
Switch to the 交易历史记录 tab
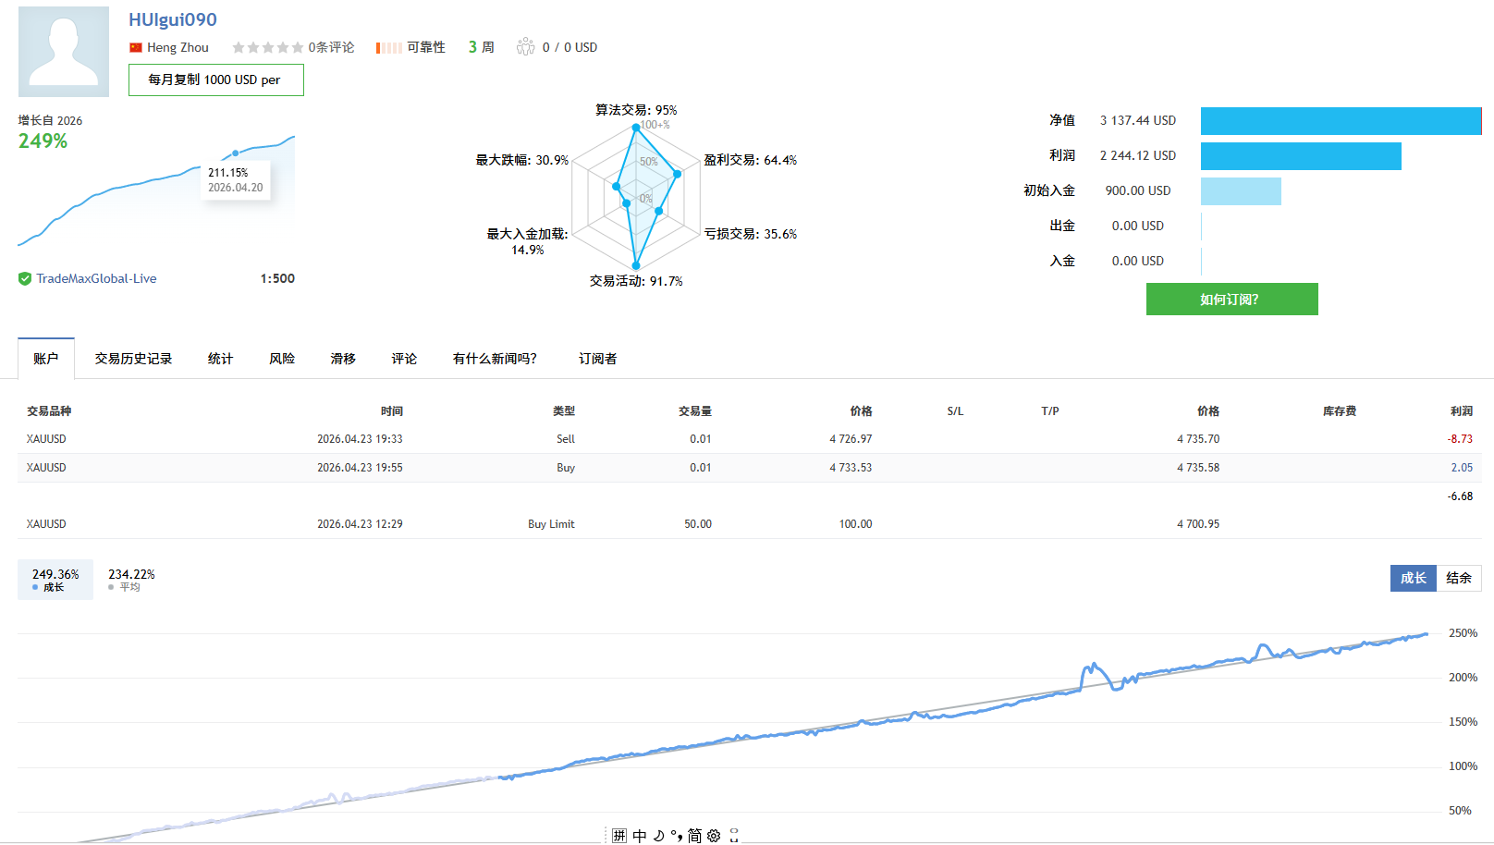(x=132, y=359)
